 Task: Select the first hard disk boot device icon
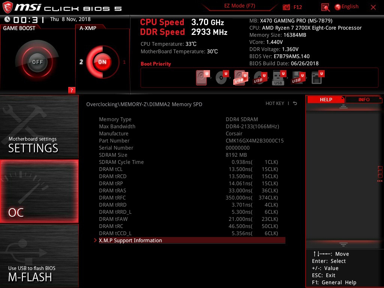click(x=202, y=78)
